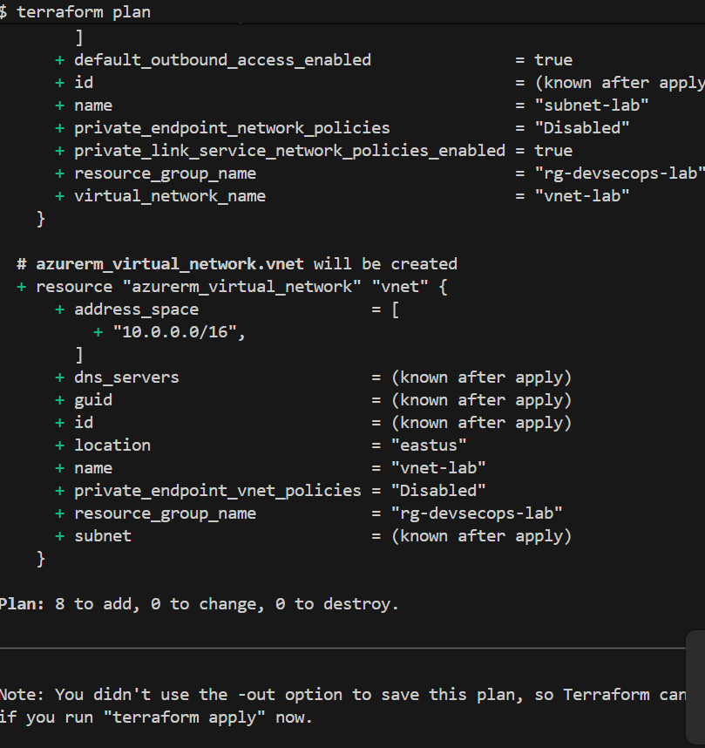The image size is (705, 748).
Task: Click the default_outbound_access_enabled attribute
Action: pos(222,60)
